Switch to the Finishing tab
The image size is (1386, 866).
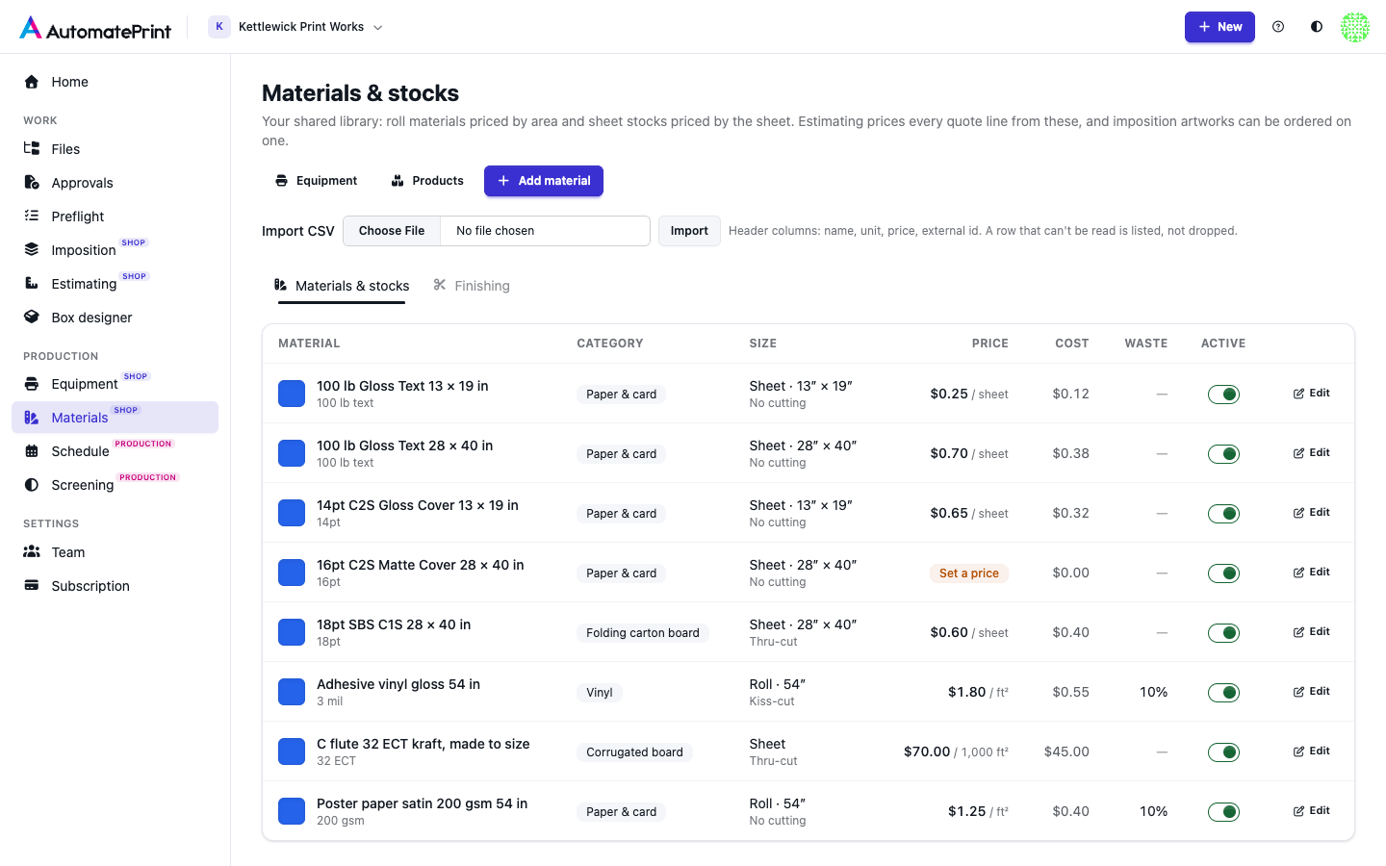(x=472, y=286)
